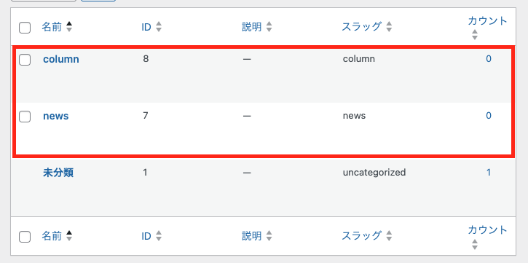The width and height of the screenshot is (528, 263).
Task: Click sort arrows beside header スラッグ column
Action: 389,27
